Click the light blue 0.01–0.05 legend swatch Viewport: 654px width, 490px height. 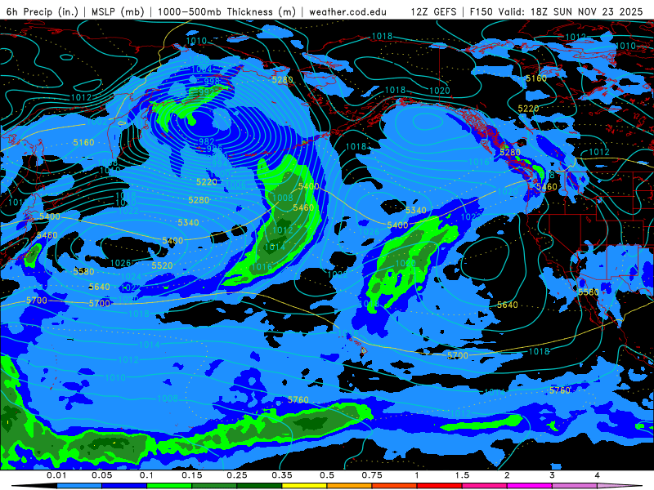pyautogui.click(x=79, y=486)
